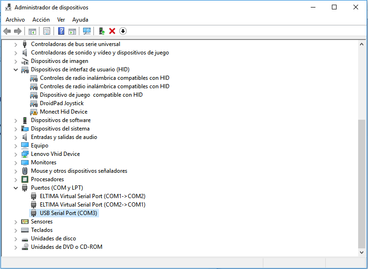Select second Controles de radio inalámbrica entry
The width and height of the screenshot is (368, 269).
104,86
